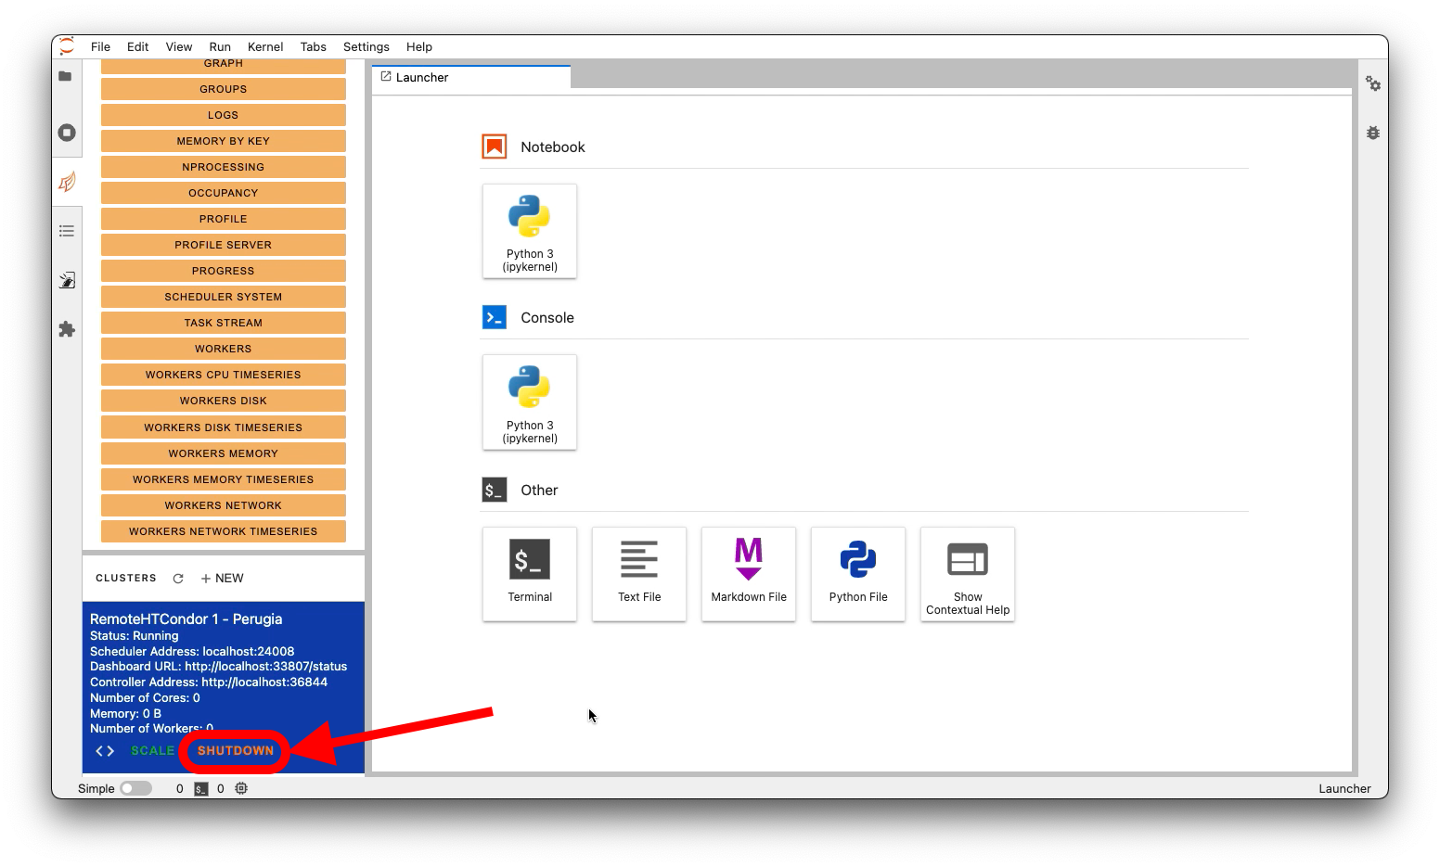
Task: Select the Launcher tab
Action: point(471,78)
